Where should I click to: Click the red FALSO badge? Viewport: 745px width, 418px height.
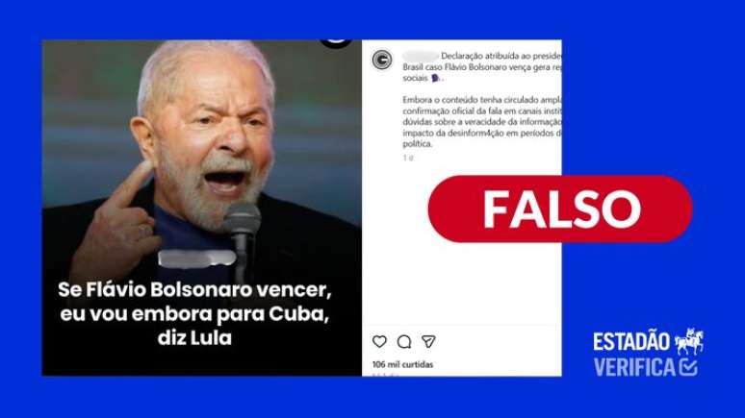pos(560,209)
